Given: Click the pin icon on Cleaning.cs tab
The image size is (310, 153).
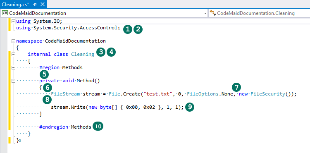Looking at the screenshot, I should [x=35, y=4].
